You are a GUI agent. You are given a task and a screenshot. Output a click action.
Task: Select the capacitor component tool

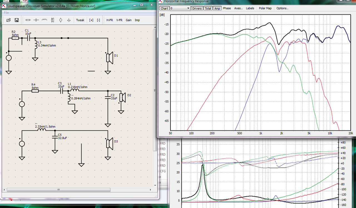pyautogui.click(x=36, y=20)
